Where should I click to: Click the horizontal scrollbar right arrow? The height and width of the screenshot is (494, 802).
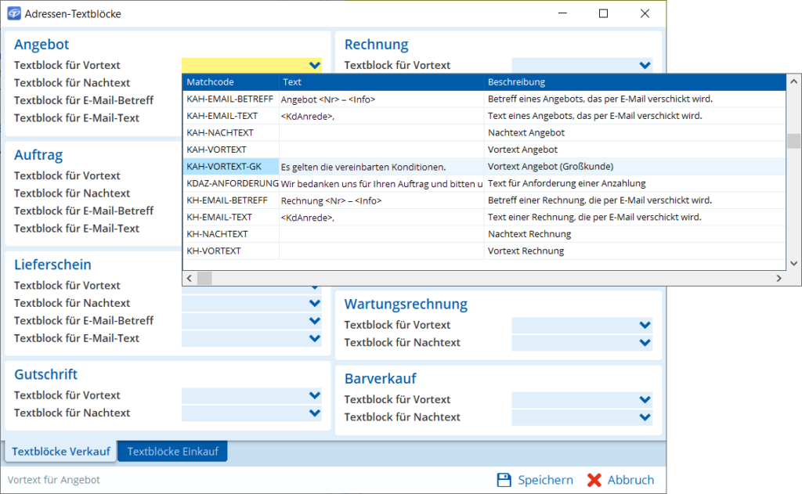tap(779, 279)
